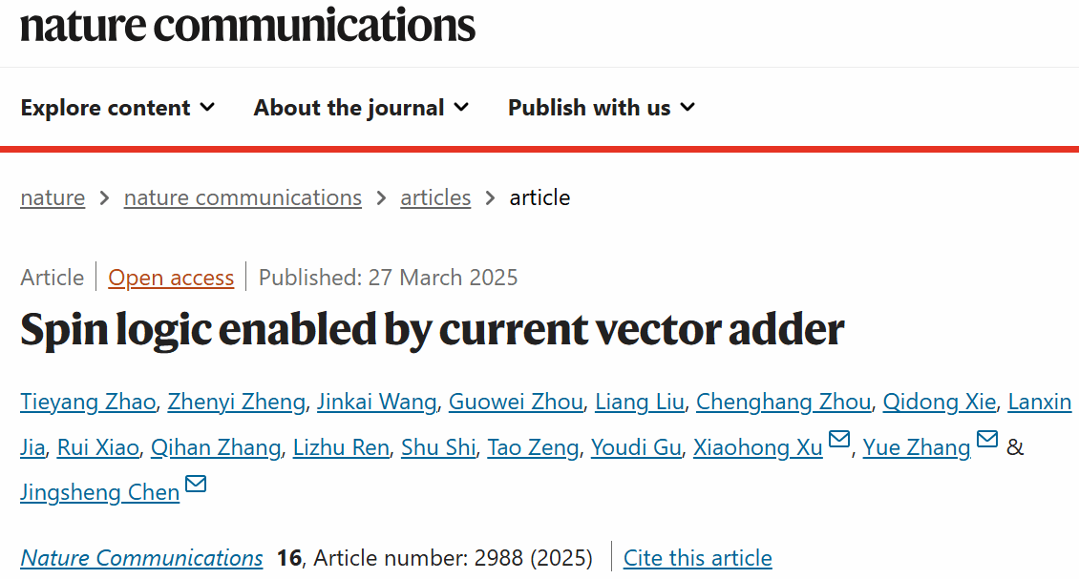Image resolution: width=1079 pixels, height=579 pixels.
Task: Open author Guowei Zhou's info
Action: point(516,402)
